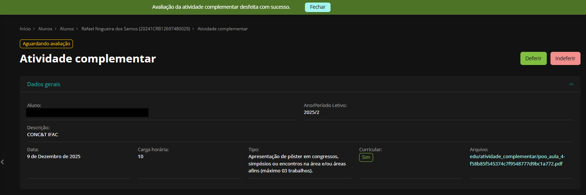Click the breadcrumb arrow right after Início
The image size is (586, 195).
pyautogui.click(x=34, y=29)
